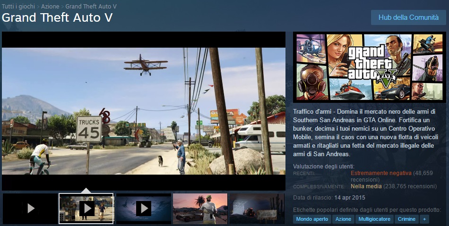Click the Grand Theft Auto V header artwork

pyautogui.click(x=369, y=67)
